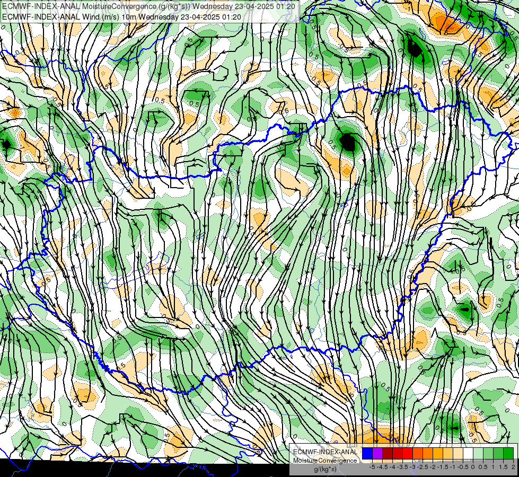Choose the amber swatch between -2 and -1.5

click(438, 453)
